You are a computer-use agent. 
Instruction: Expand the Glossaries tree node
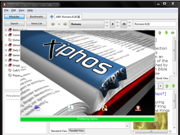click(x=6, y=45)
